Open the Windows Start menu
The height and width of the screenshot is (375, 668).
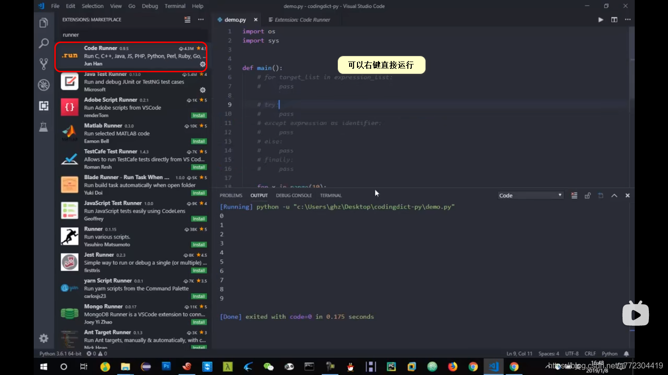[44, 366]
